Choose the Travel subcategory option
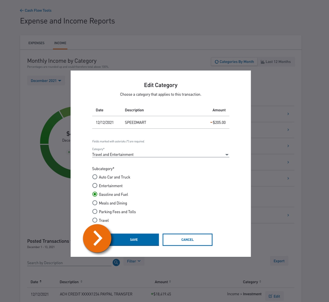 95,220
